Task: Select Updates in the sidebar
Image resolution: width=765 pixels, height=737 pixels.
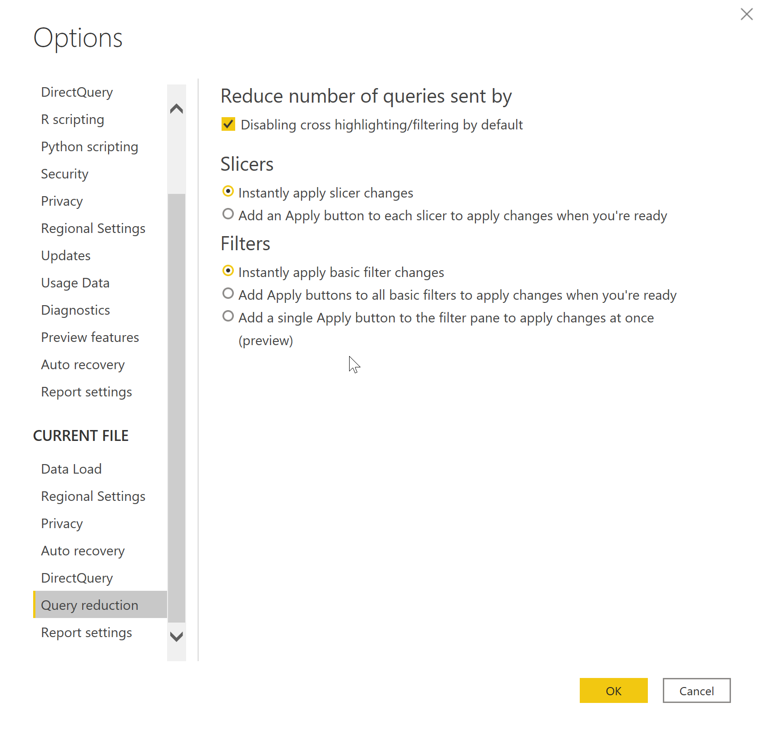Action: coord(66,256)
